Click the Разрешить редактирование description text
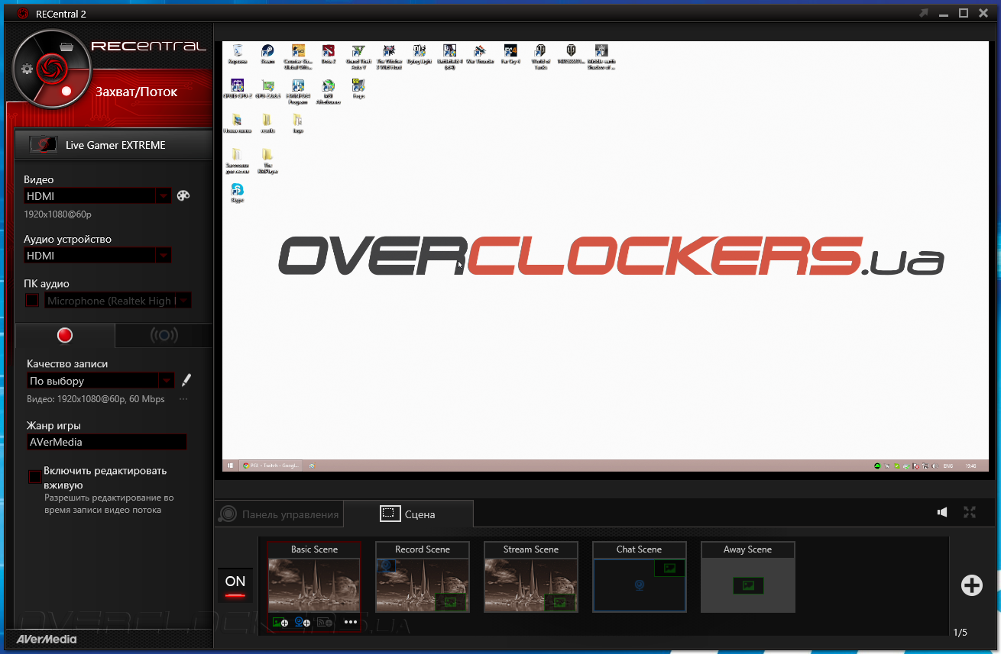This screenshot has width=1001, height=654. click(109, 504)
